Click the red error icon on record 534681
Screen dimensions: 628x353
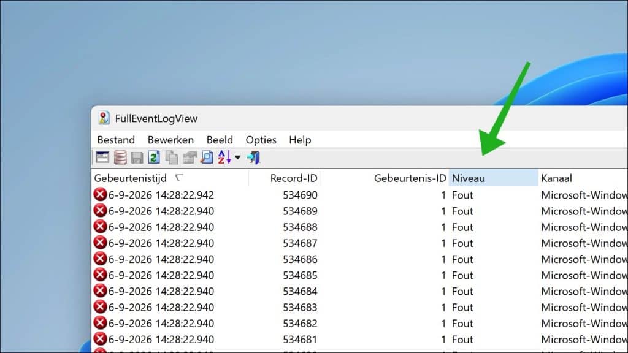pos(100,338)
